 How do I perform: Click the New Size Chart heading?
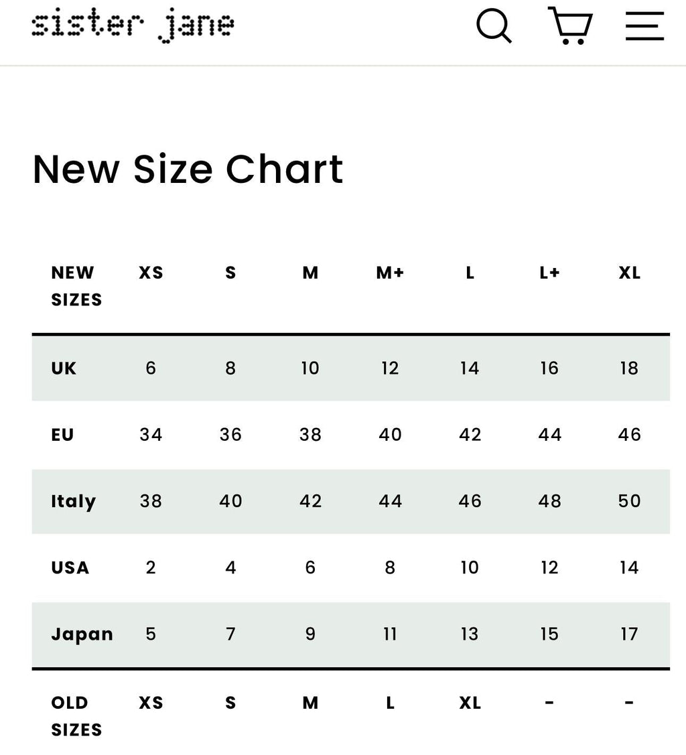(188, 169)
